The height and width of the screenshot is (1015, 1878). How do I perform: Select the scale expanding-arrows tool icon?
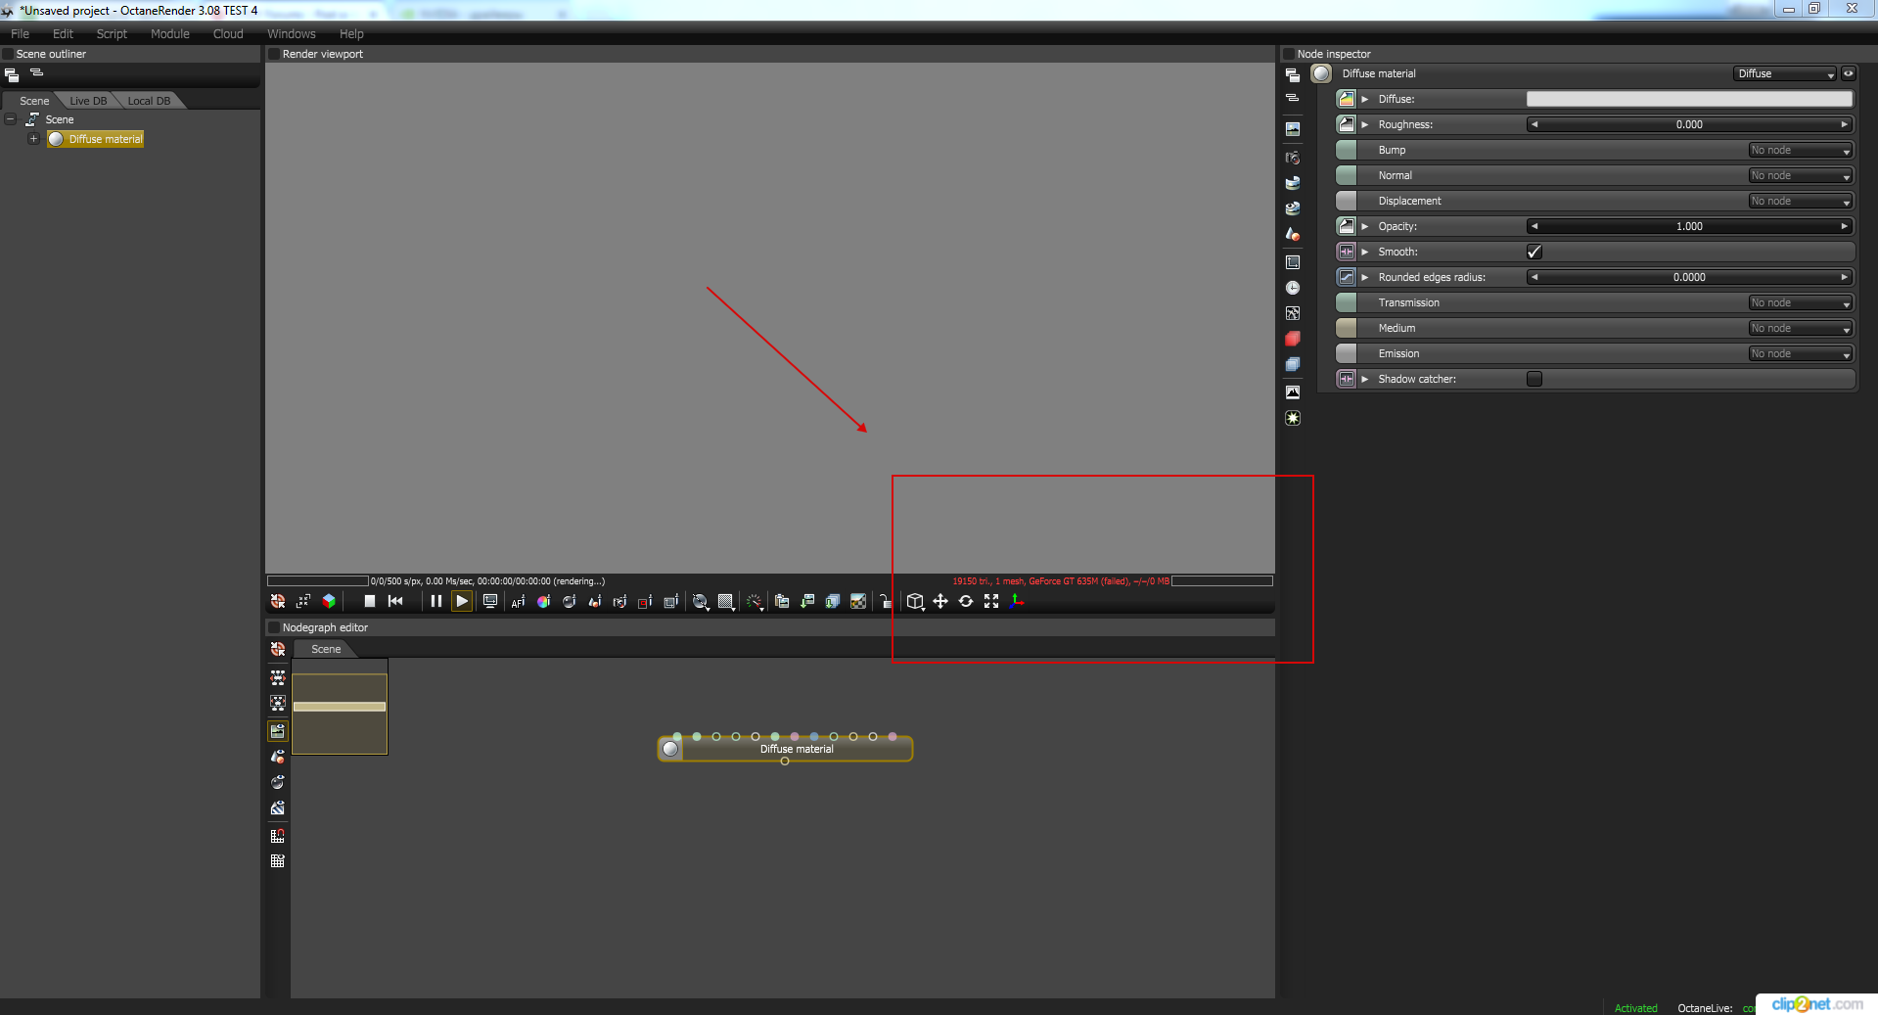click(991, 601)
